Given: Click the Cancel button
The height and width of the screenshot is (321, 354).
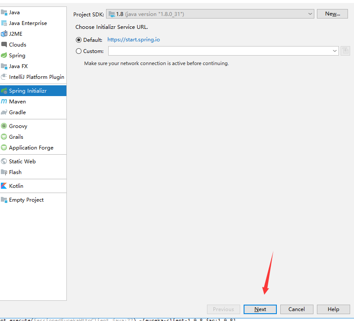Looking at the screenshot, I should tap(297, 309).
